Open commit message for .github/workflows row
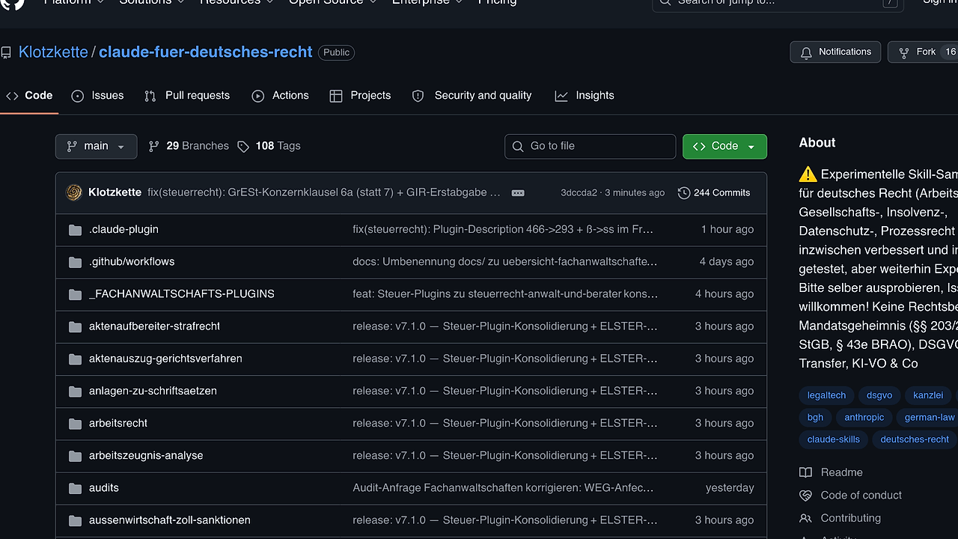This screenshot has height=539, width=958. 505,261
